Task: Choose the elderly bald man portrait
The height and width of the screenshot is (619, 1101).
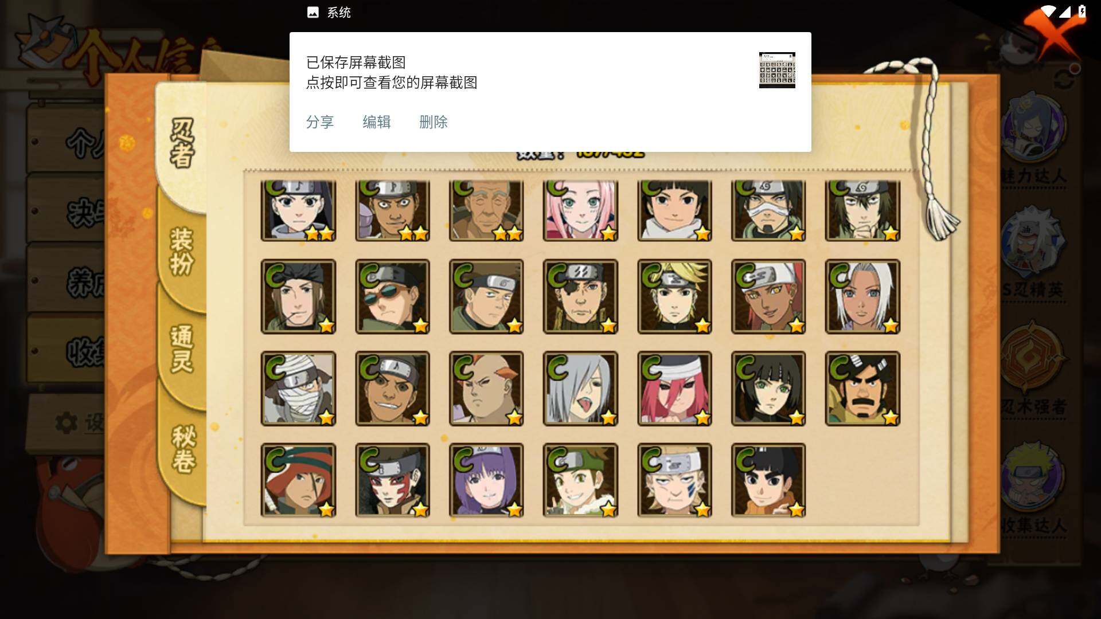Action: tap(486, 210)
